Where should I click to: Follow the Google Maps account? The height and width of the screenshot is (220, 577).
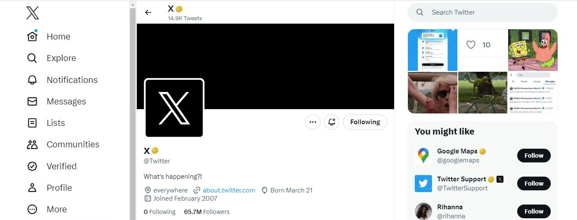534,156
